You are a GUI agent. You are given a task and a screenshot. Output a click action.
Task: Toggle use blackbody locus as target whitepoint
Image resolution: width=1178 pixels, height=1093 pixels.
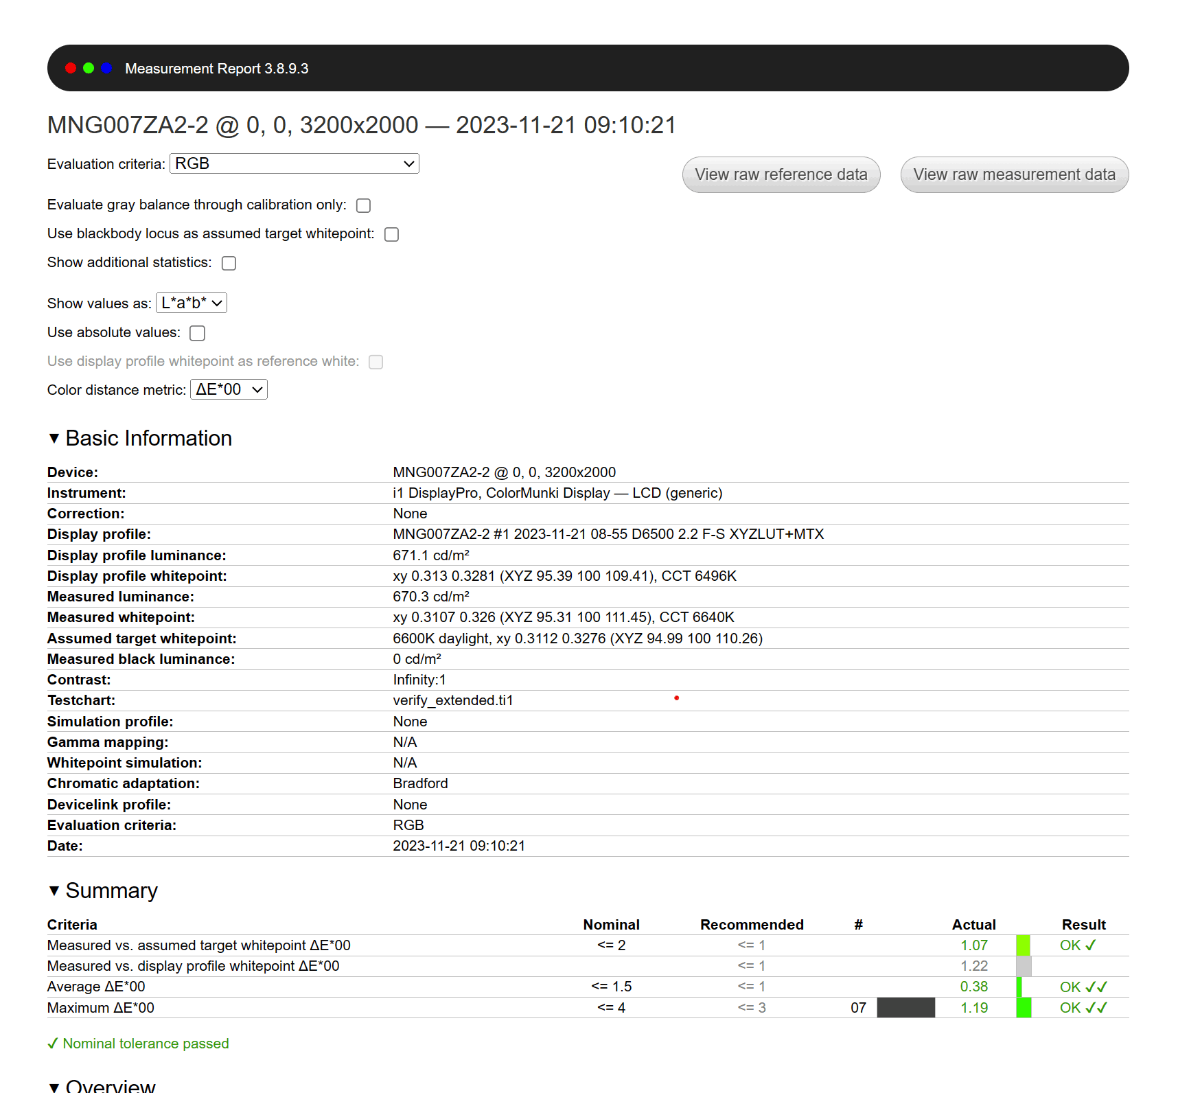coord(392,235)
